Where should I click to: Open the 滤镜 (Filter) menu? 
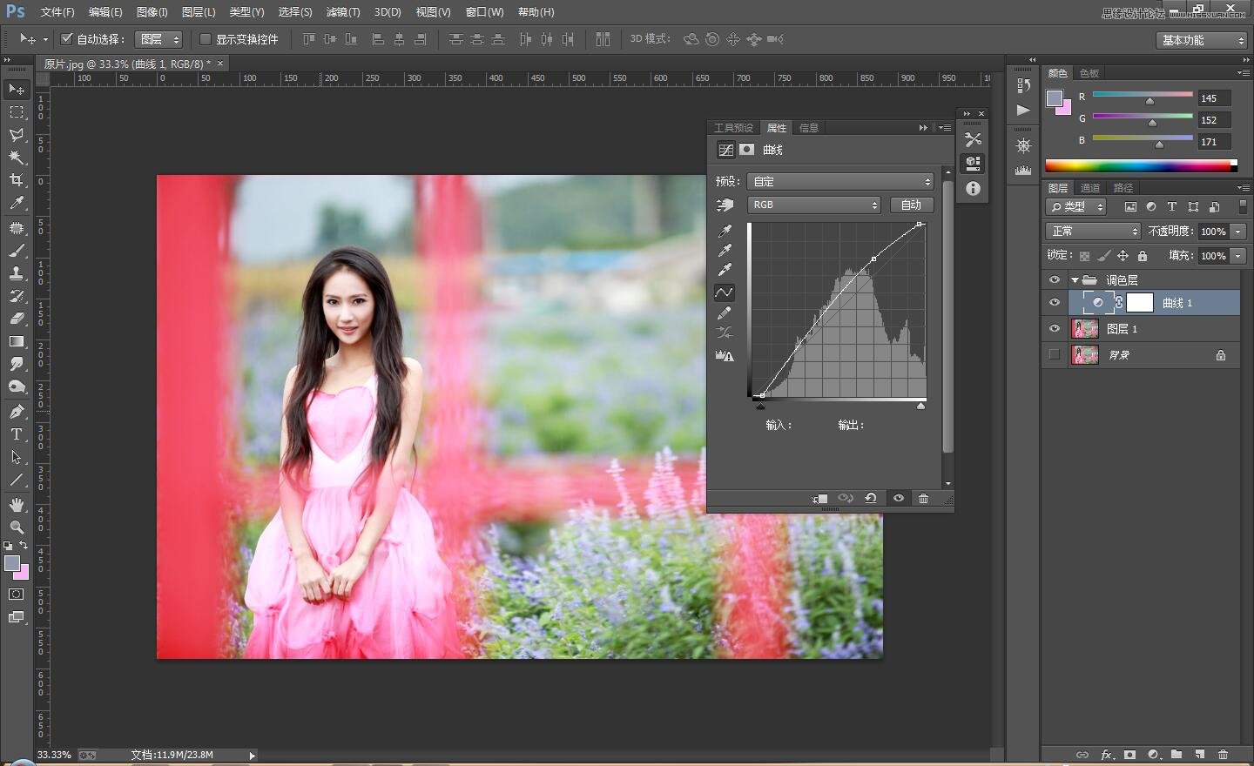(342, 12)
